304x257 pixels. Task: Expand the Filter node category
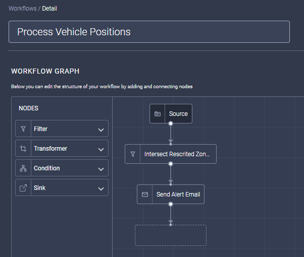pyautogui.click(x=100, y=130)
